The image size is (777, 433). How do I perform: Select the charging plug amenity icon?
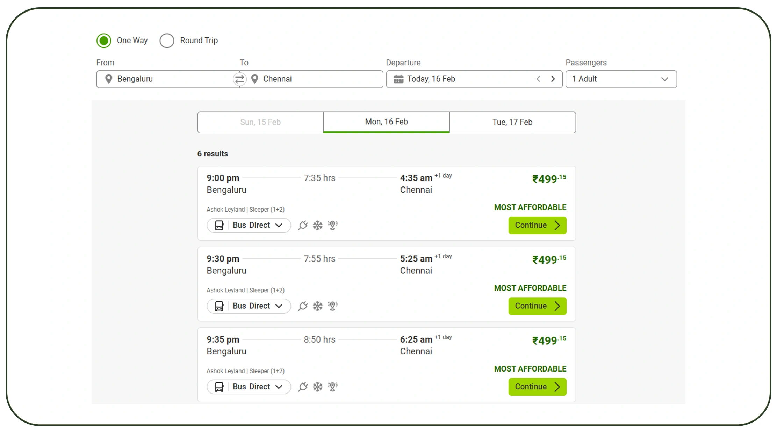tap(303, 225)
